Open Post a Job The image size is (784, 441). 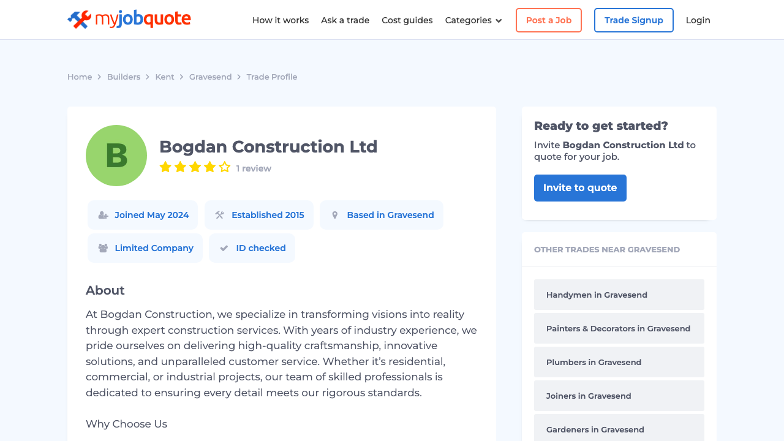tap(548, 20)
